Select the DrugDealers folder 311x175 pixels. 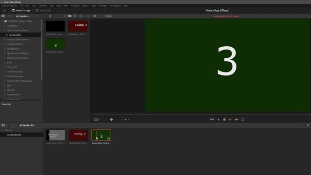(x=13, y=49)
